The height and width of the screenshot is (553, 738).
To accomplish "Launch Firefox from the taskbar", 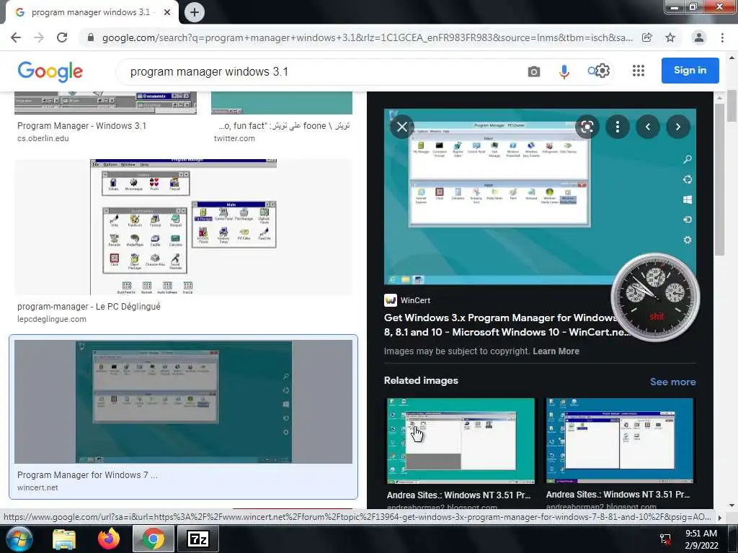I will 109,539.
